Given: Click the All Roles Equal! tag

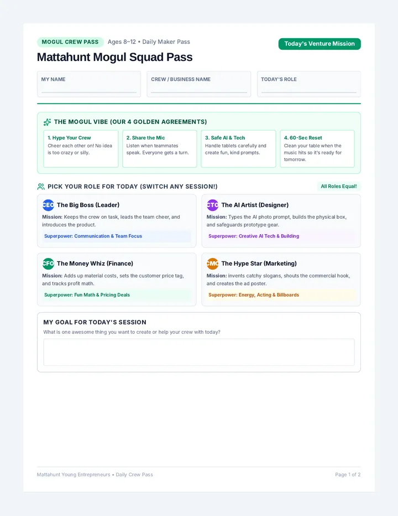Looking at the screenshot, I should pos(338,186).
